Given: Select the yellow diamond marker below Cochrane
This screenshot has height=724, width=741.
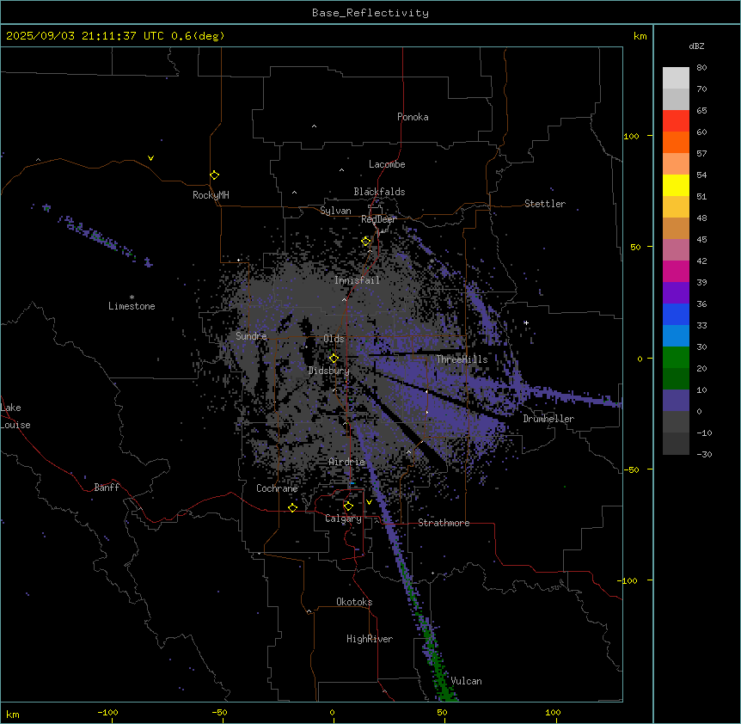Looking at the screenshot, I should (x=292, y=507).
